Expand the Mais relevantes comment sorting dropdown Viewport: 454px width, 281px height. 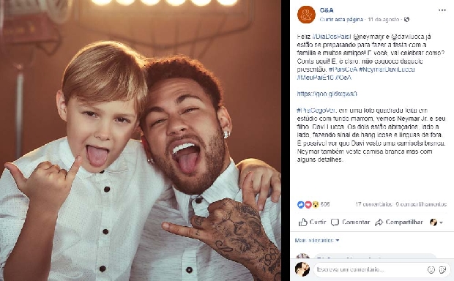[x=317, y=240]
